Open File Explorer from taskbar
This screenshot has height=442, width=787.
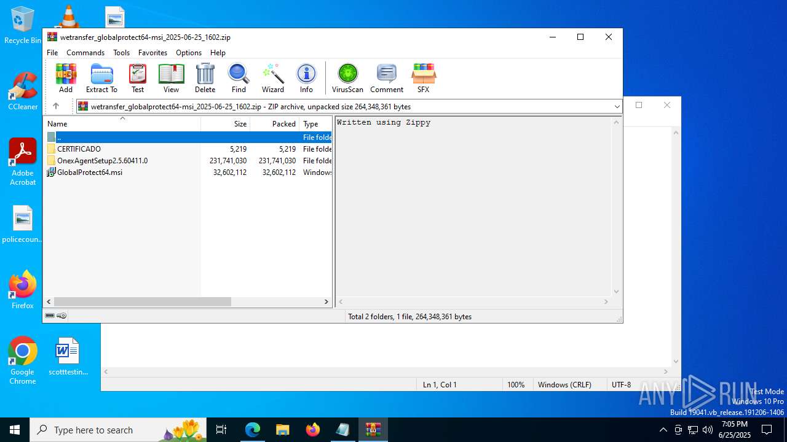coord(282,430)
